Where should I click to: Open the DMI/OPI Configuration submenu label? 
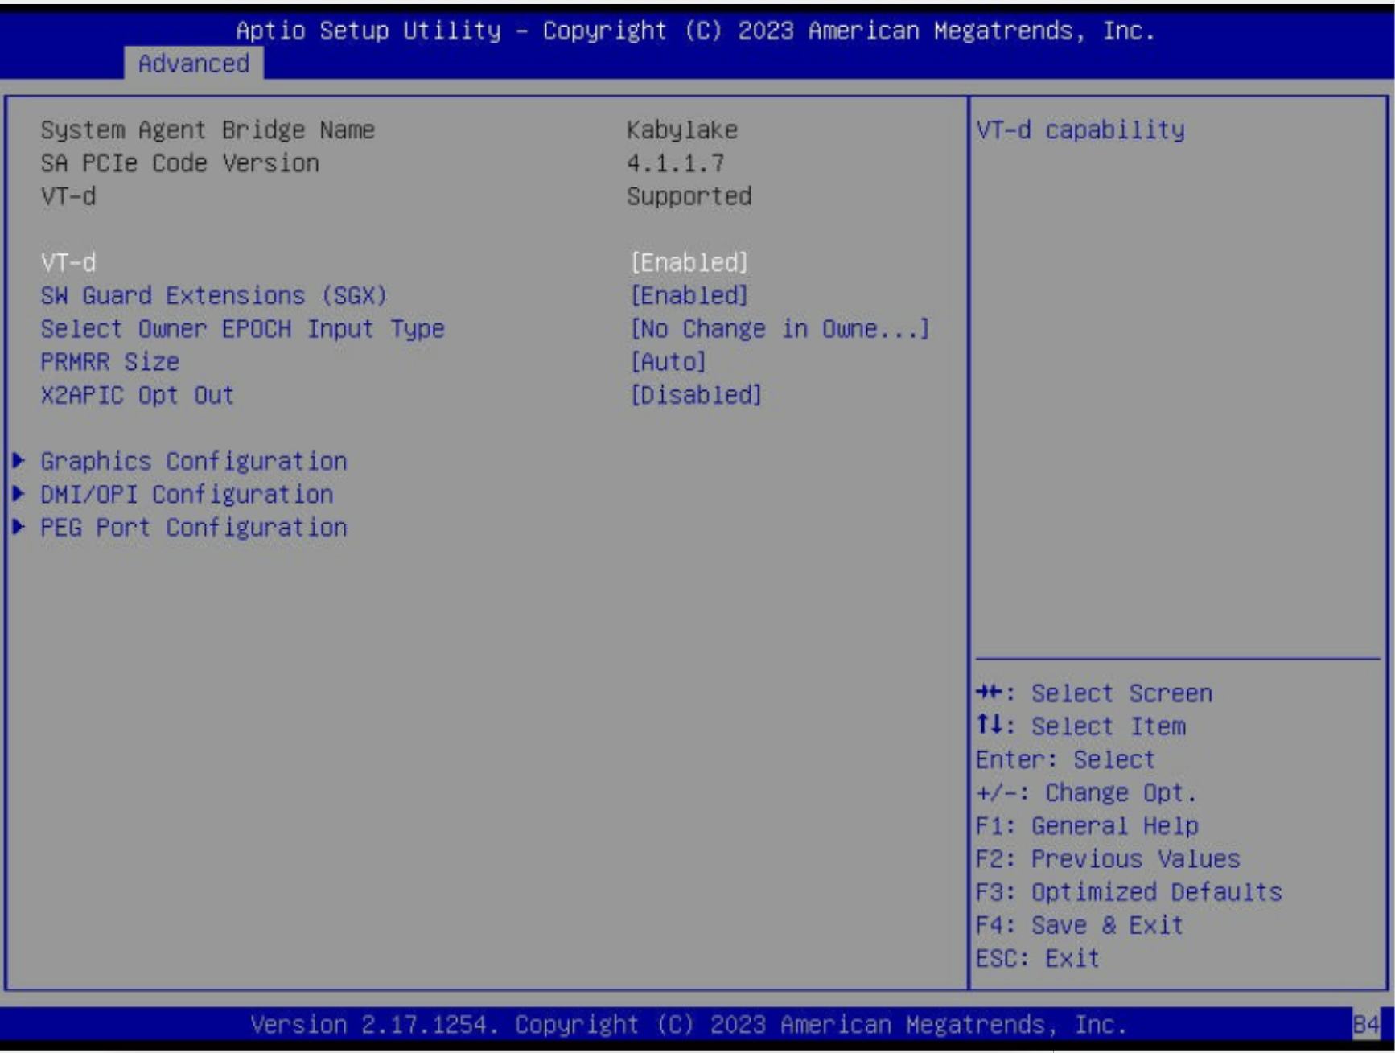coord(187,494)
